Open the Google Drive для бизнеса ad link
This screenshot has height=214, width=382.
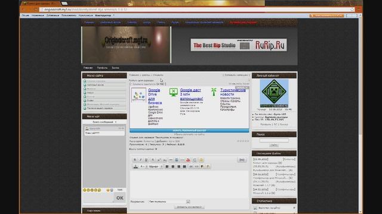click(155, 96)
